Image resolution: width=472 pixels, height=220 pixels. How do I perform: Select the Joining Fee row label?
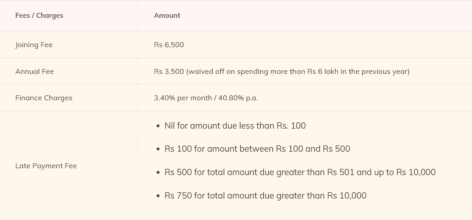tap(34, 45)
